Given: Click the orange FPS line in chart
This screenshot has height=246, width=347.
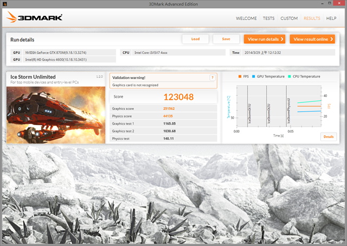Looking at the screenshot, I should coord(309,106).
